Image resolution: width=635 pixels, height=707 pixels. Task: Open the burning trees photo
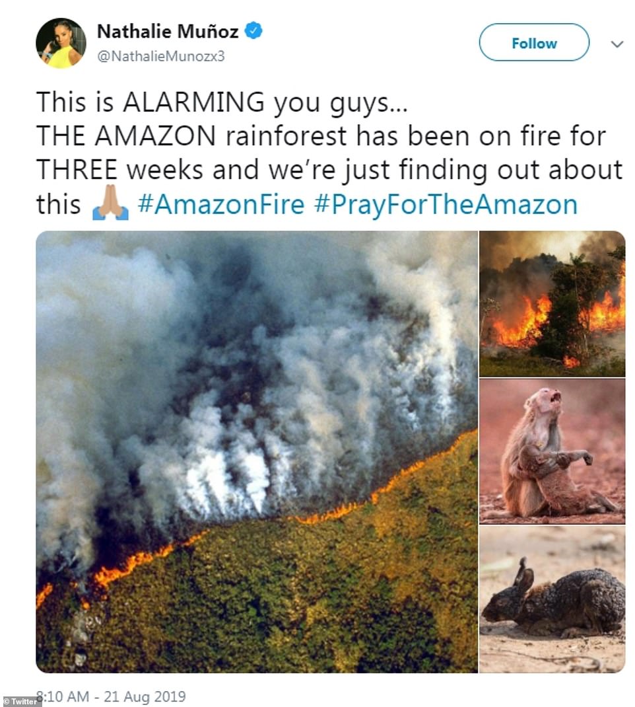[x=552, y=303]
